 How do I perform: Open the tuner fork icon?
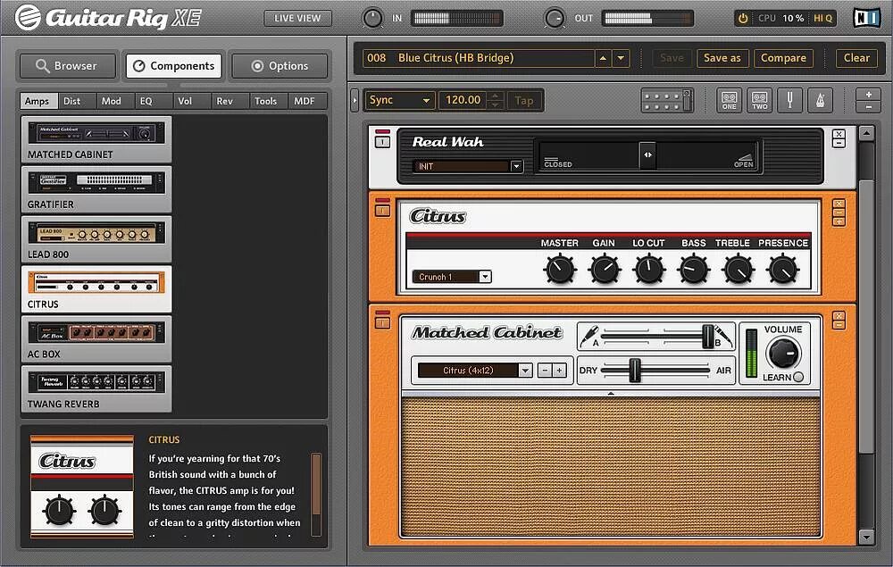[x=790, y=101]
